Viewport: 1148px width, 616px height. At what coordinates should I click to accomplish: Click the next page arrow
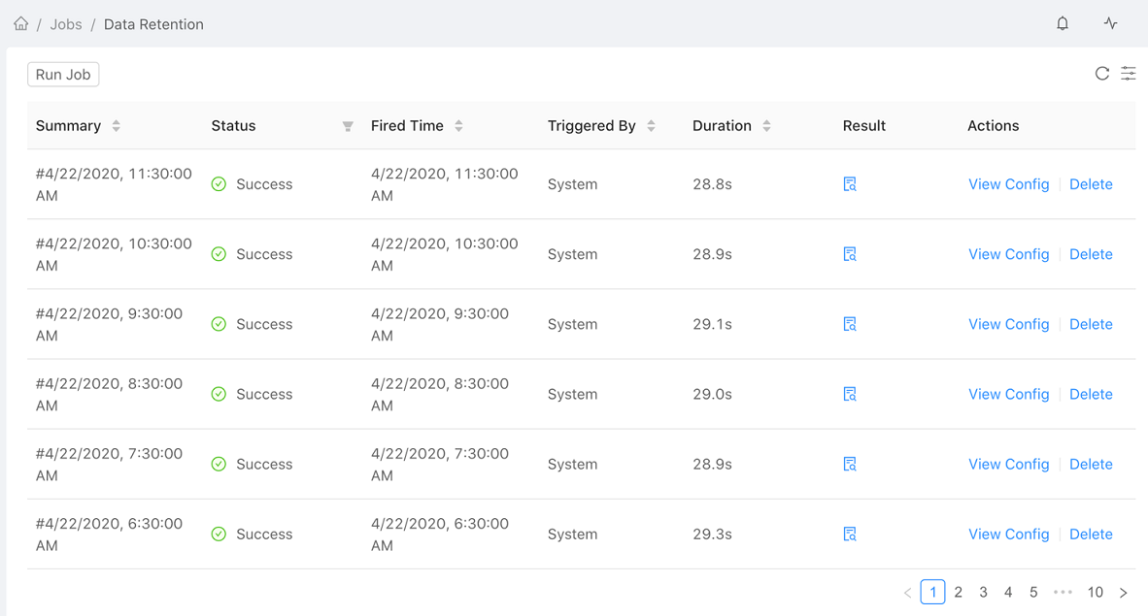pos(1123,592)
